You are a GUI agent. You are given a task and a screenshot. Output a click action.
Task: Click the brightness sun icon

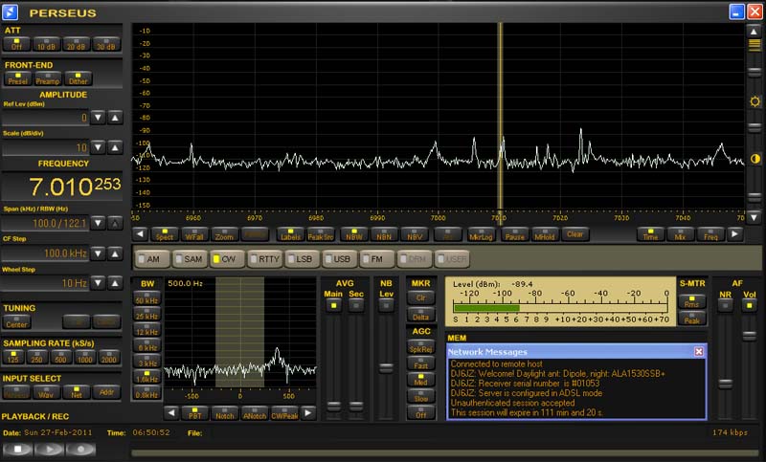tap(755, 101)
